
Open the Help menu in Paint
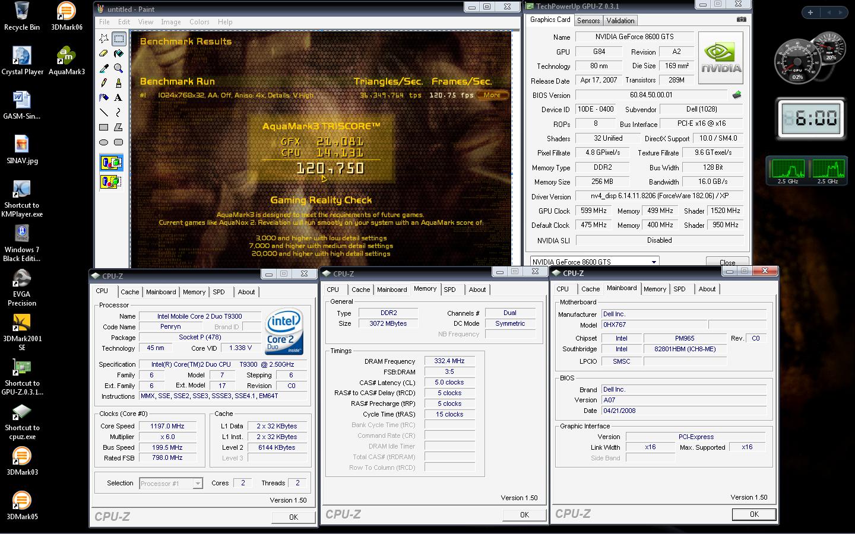(x=225, y=22)
